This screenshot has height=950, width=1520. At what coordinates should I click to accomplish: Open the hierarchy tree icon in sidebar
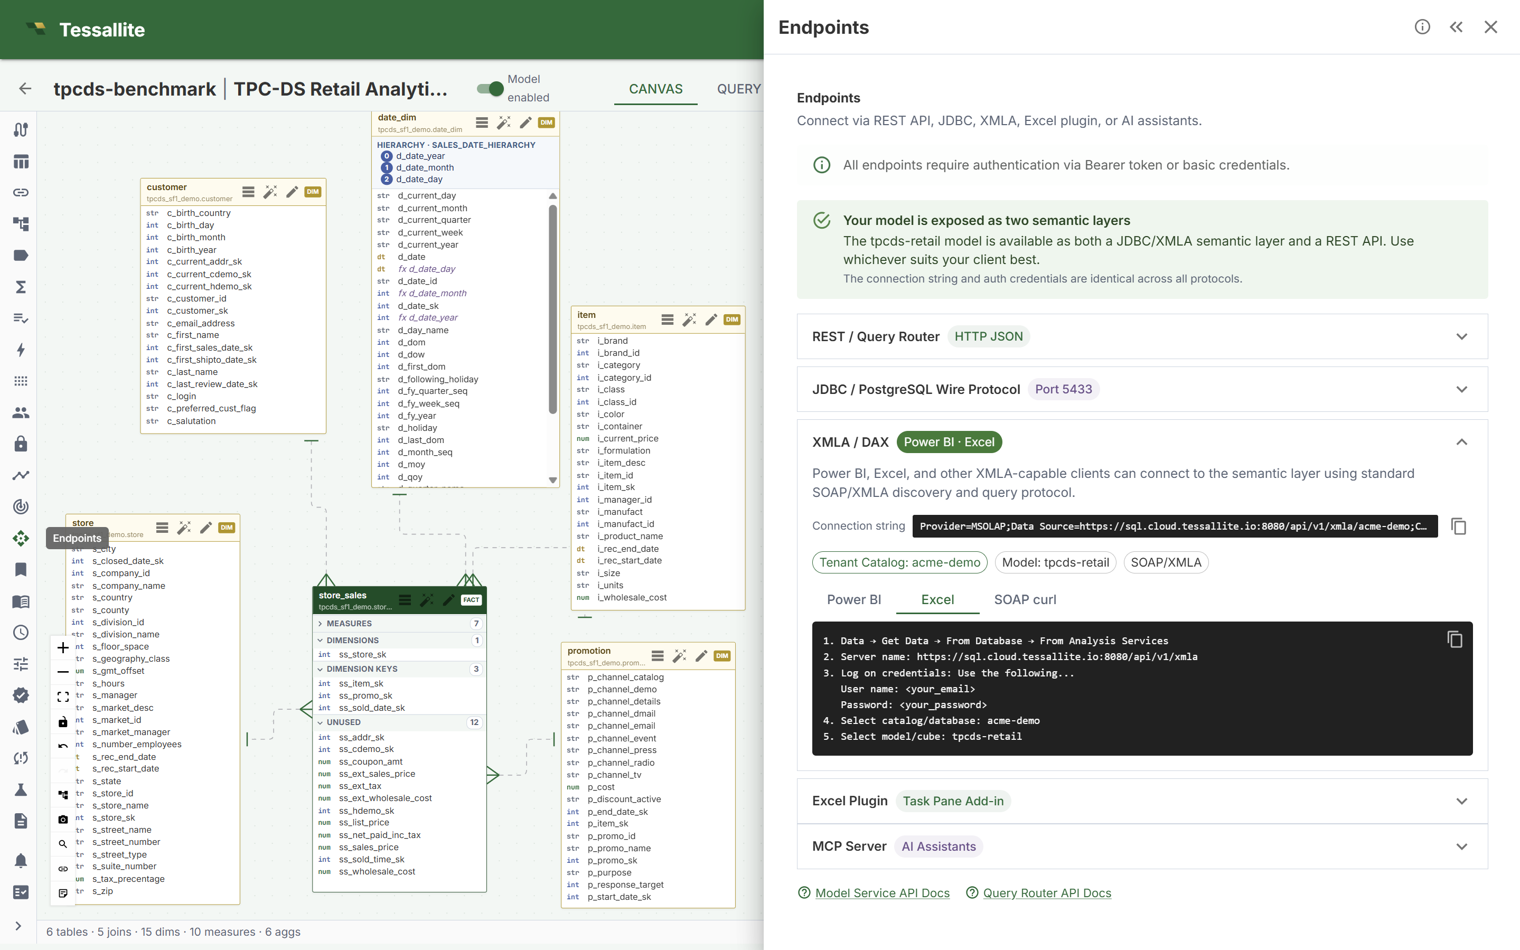pyautogui.click(x=21, y=224)
